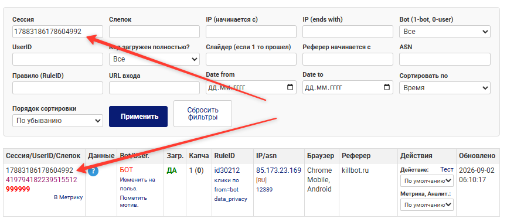Click the 'from=bot' rule text
The image size is (507, 222).
226,189
